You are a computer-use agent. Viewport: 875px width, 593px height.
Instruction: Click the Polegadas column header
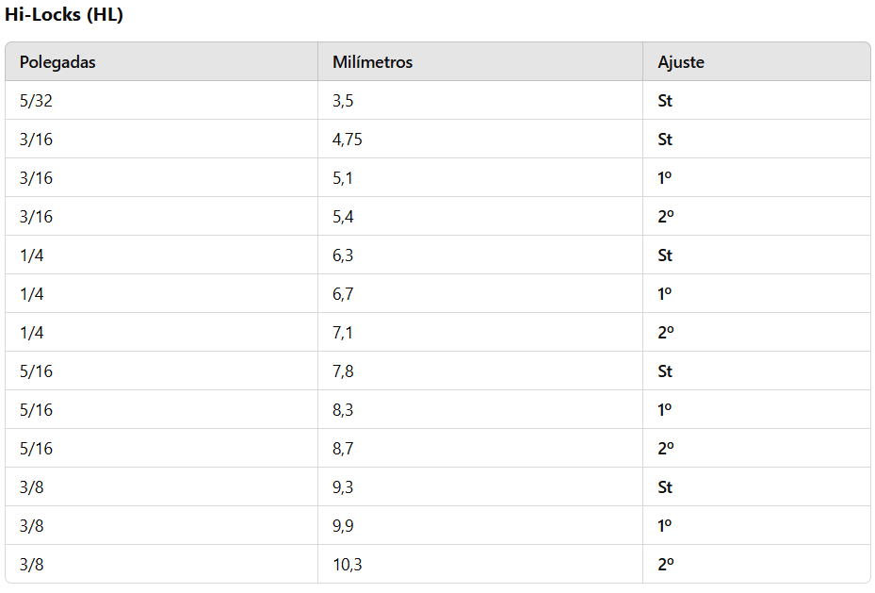tap(57, 62)
